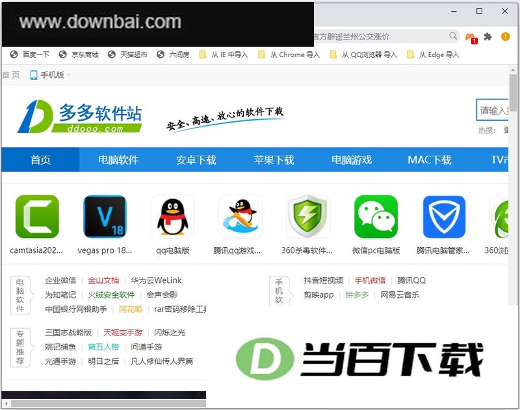Open the 手机微信 link
This screenshot has height=410, width=520.
370,281
